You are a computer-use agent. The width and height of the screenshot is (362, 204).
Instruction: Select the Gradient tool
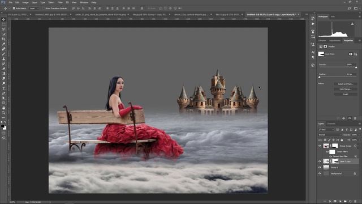(x=3, y=74)
